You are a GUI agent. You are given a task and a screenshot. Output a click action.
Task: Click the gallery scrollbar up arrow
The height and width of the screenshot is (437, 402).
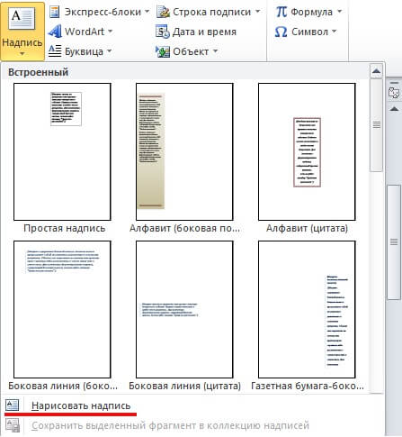[x=376, y=71]
